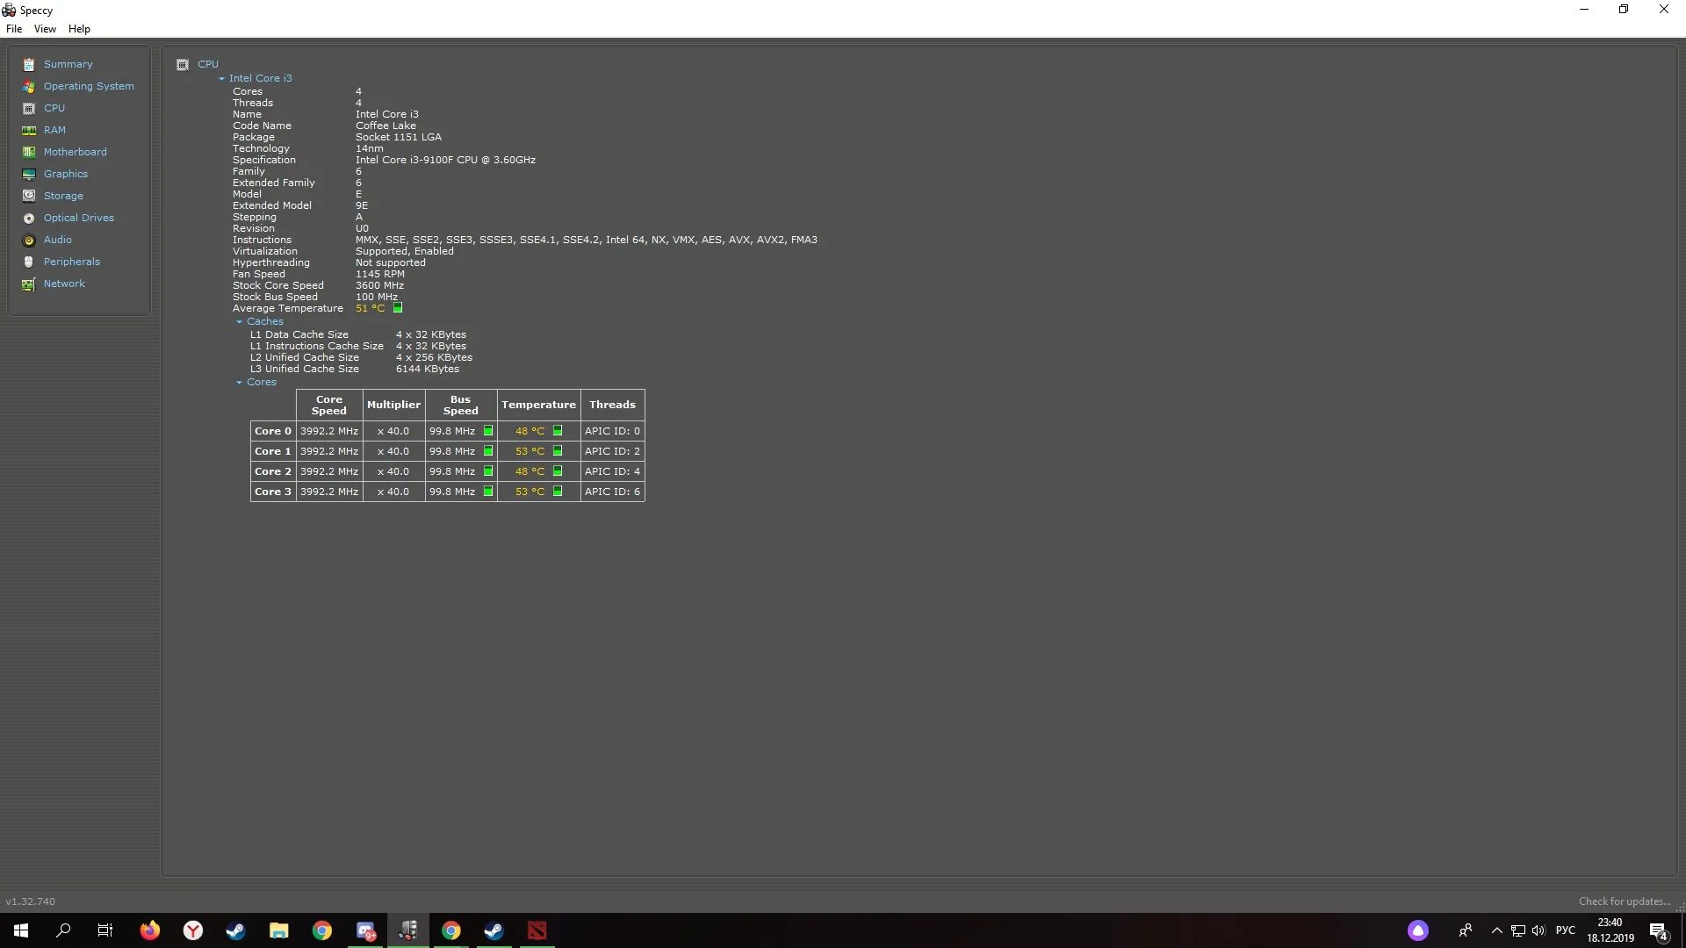Open the Graphics section icon

29,175
